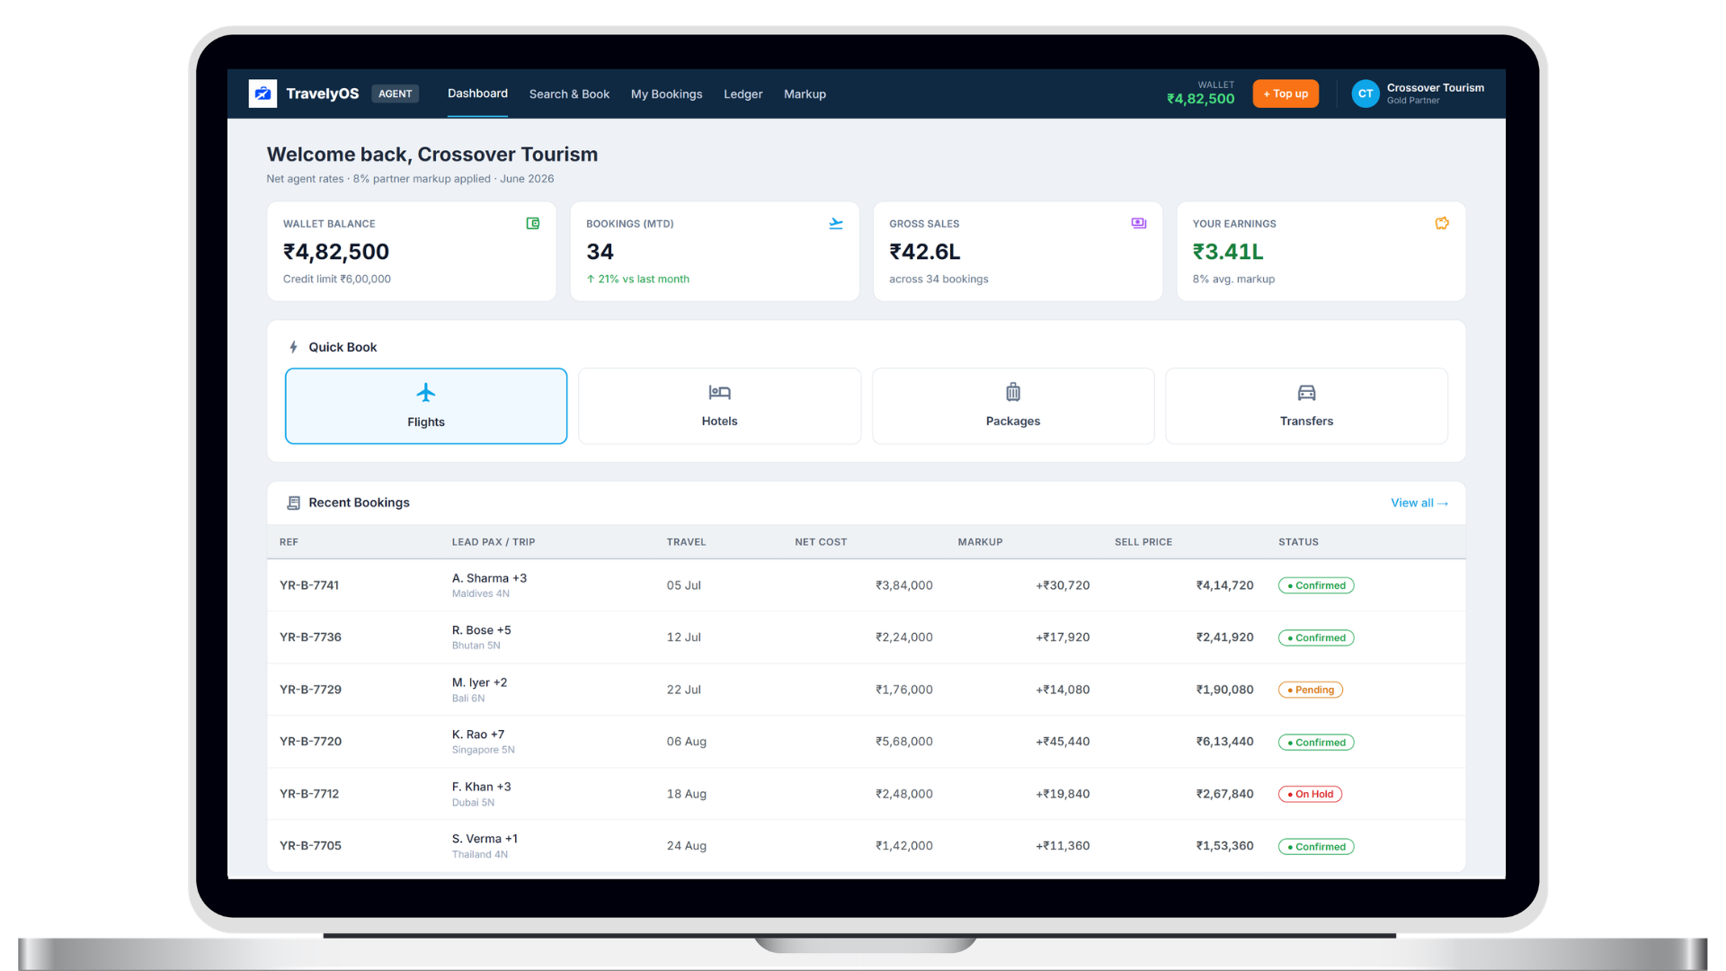The image size is (1726, 971).
Task: Click Confirmed status for YR-B-7720
Action: (x=1316, y=742)
